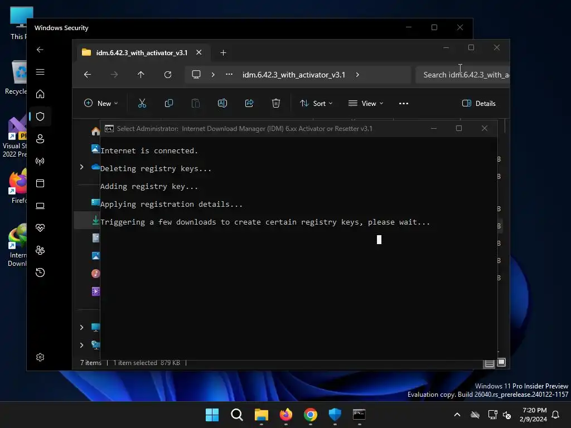Screen dimensions: 571x428
Task: Open Windows Security settings gear
Action: (x=40, y=357)
